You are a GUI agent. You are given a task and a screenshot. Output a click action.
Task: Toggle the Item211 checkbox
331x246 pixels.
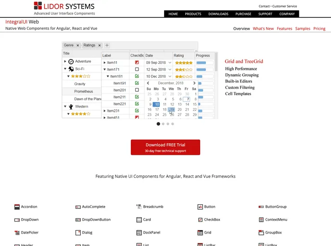coord(137,97)
